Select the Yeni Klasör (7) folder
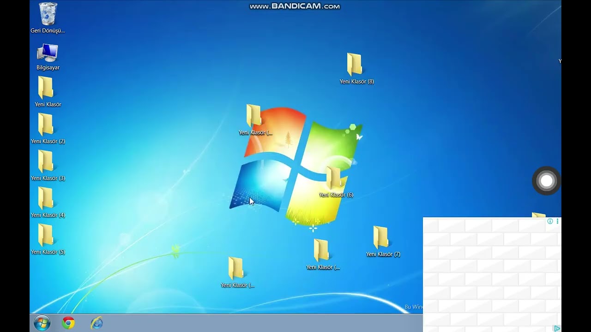591x332 pixels. [383, 242]
